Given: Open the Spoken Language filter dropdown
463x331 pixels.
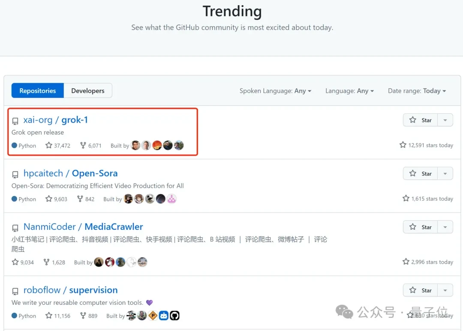Looking at the screenshot, I should (275, 91).
